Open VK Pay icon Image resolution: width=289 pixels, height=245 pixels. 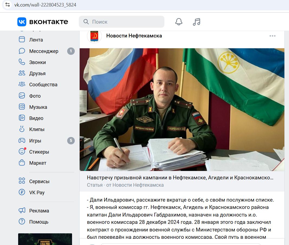(22, 192)
